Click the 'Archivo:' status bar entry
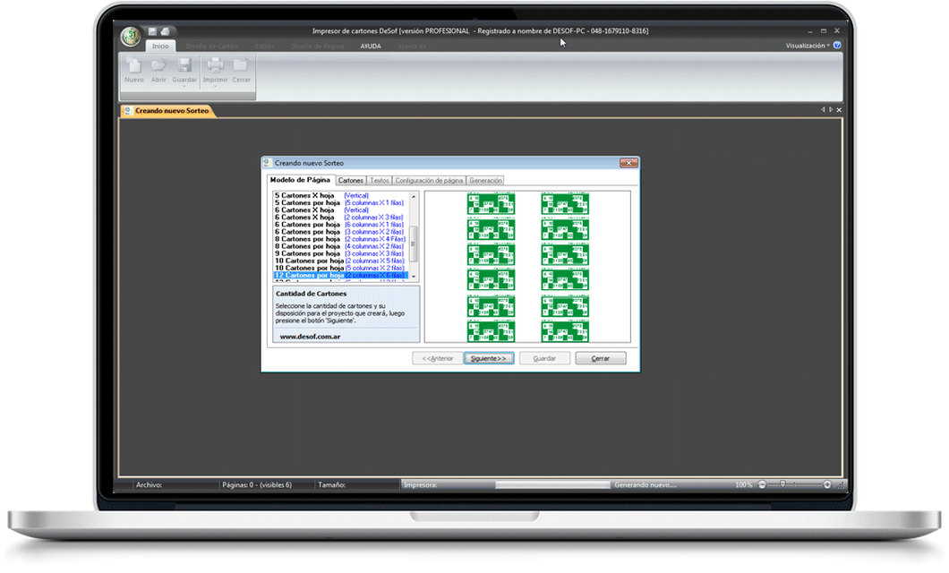The image size is (949, 573). pyautogui.click(x=149, y=484)
